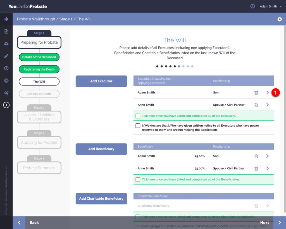Tick the all Executors completed checkbox
This screenshot has width=286, height=229.
coord(138,116)
